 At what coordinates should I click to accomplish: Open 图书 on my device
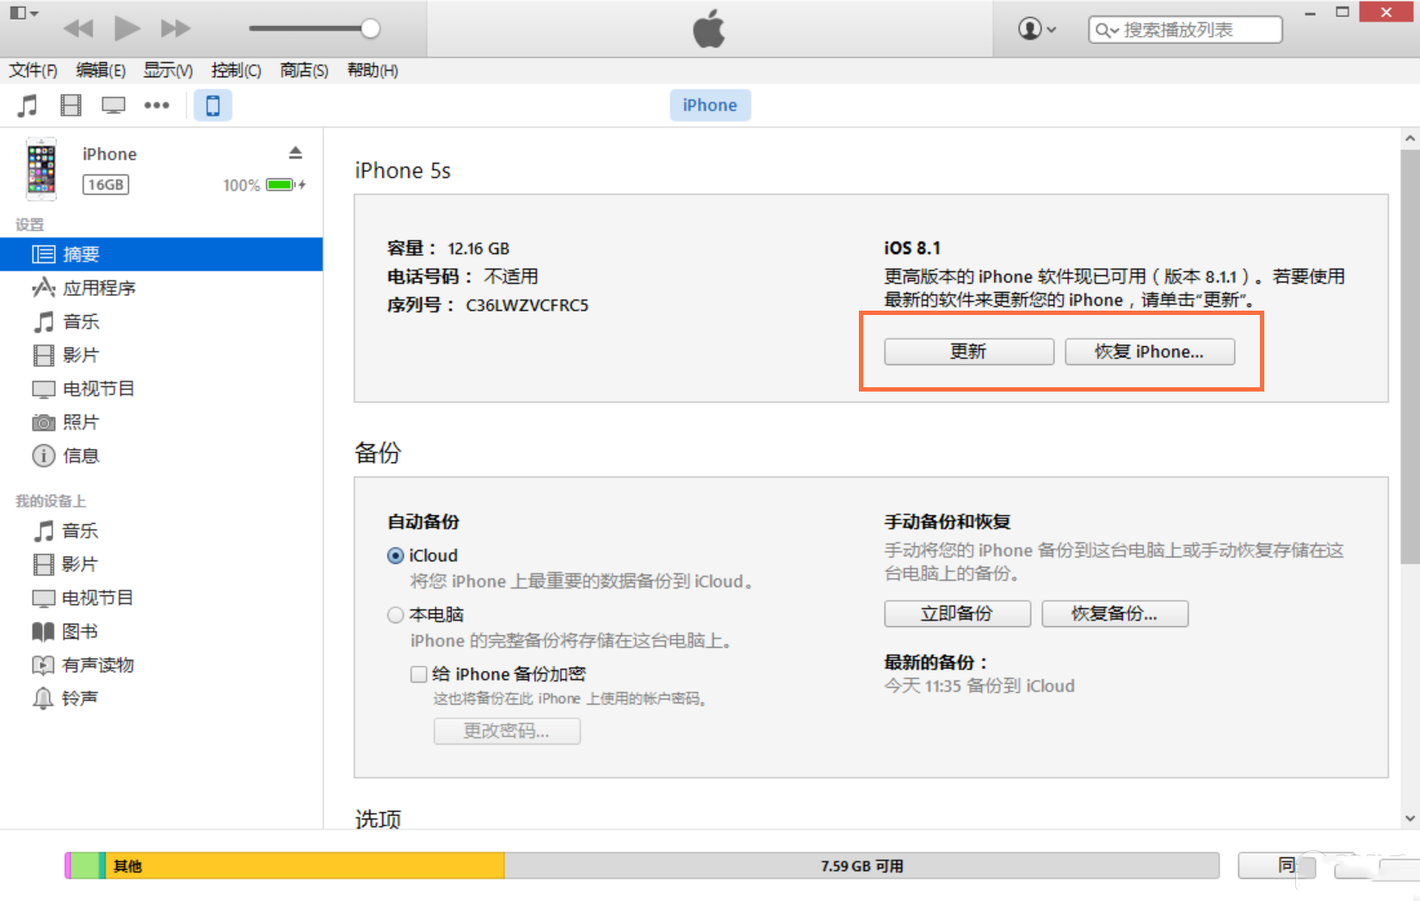[x=162, y=631]
